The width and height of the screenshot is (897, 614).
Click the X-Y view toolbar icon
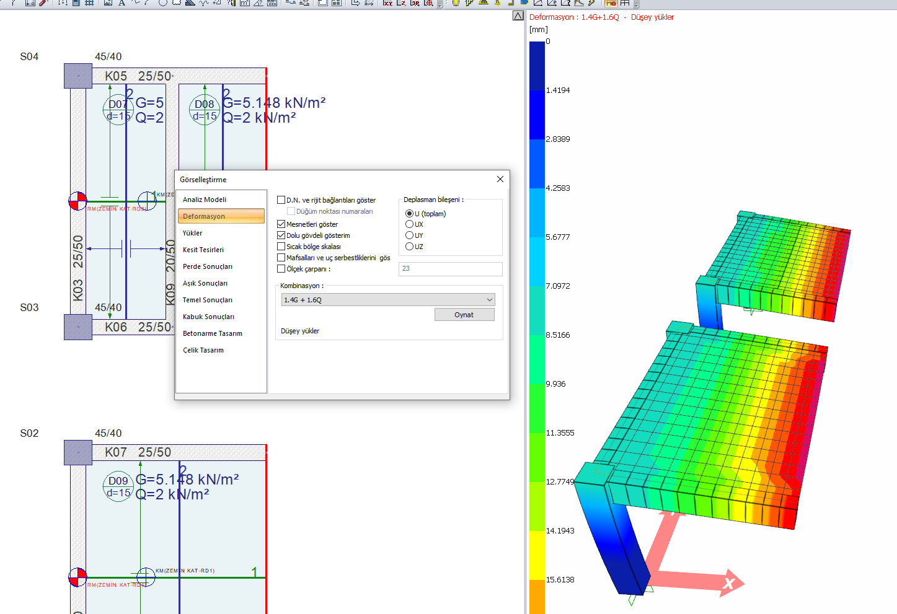[x=387, y=2]
